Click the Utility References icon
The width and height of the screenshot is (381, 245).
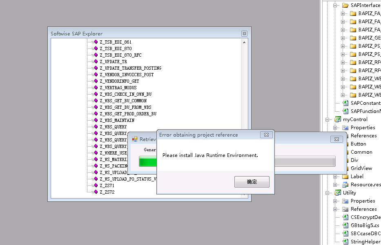point(345,209)
